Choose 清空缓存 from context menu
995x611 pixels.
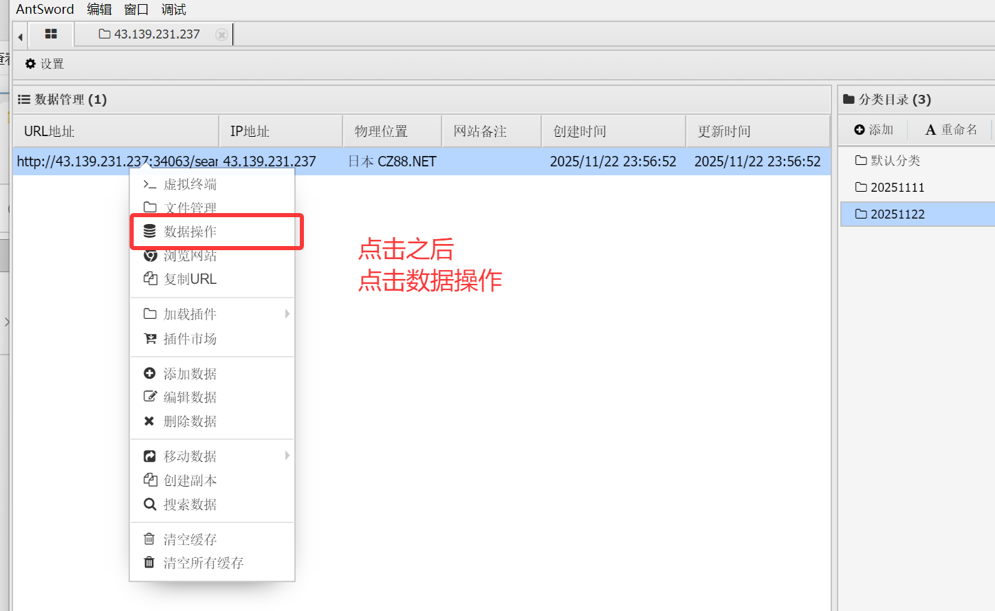tap(212, 540)
